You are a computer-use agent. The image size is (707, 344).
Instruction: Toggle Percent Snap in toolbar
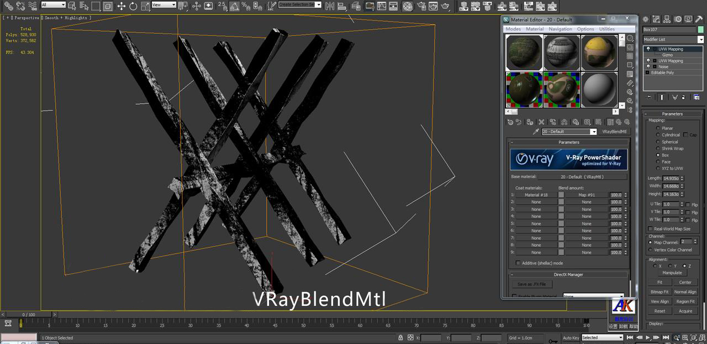pos(245,6)
